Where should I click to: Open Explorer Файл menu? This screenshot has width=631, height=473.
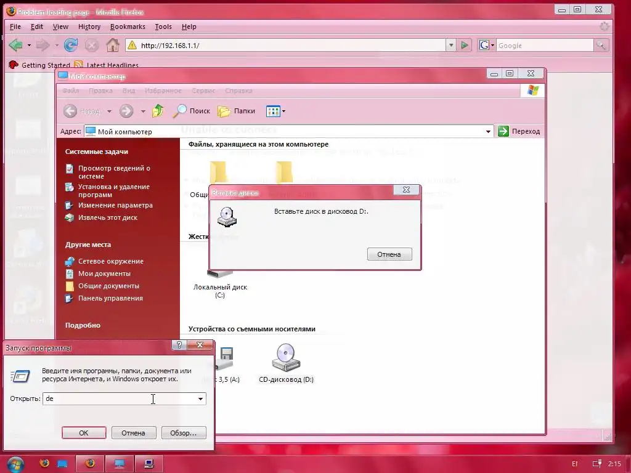tap(70, 91)
